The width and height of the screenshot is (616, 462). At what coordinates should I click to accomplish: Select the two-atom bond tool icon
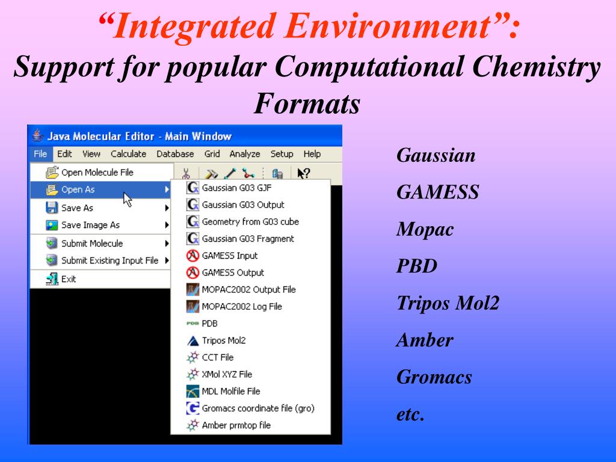click(x=230, y=173)
